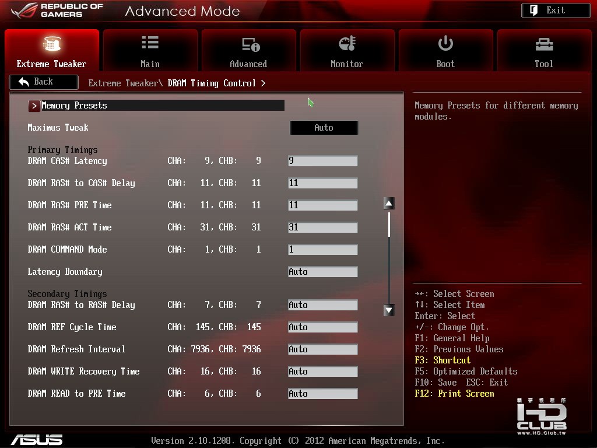This screenshot has height=448, width=597.
Task: Edit the DRAM Refresh Interval field
Action: [x=323, y=349]
